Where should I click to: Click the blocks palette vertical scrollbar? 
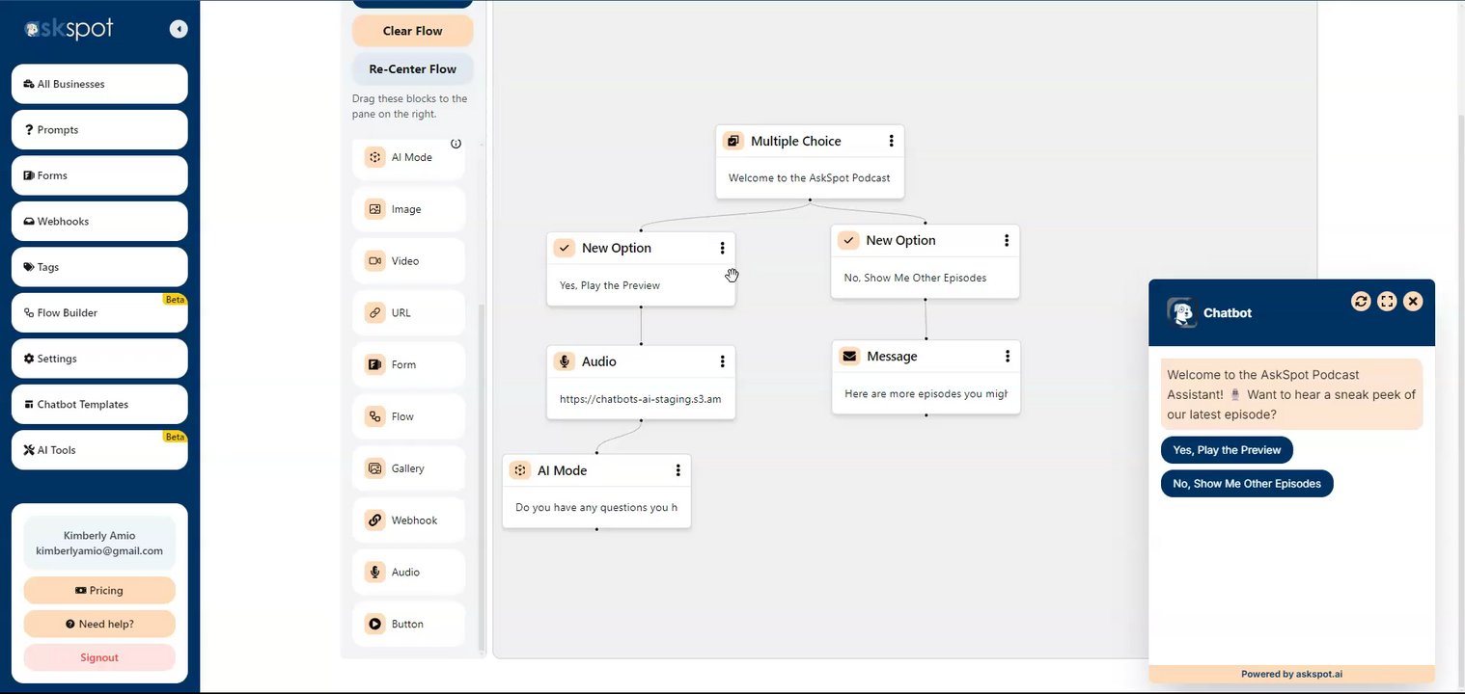click(482, 472)
